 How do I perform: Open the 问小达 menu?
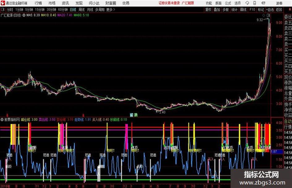coord(94,3)
